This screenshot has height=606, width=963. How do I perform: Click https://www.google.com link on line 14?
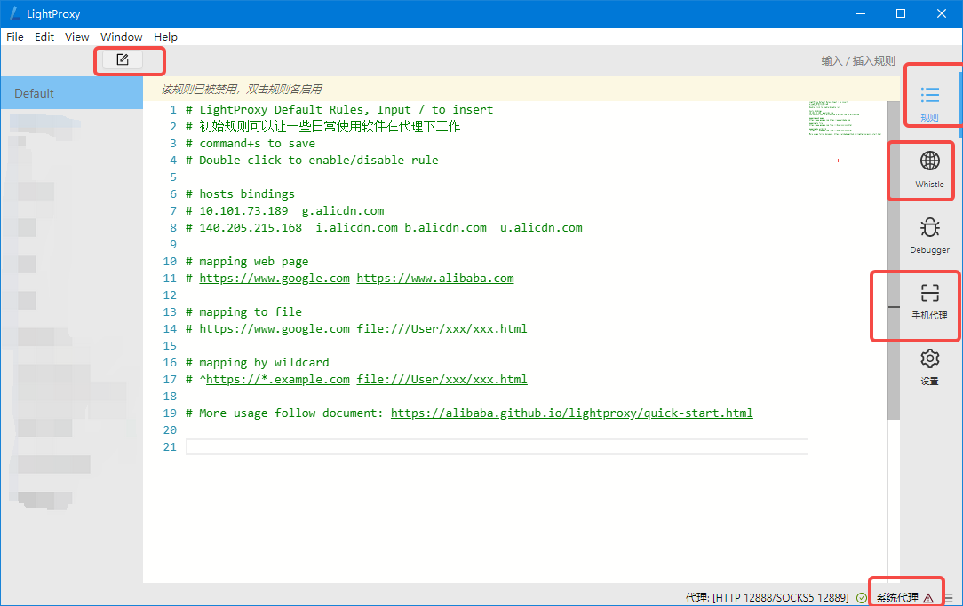[275, 329]
